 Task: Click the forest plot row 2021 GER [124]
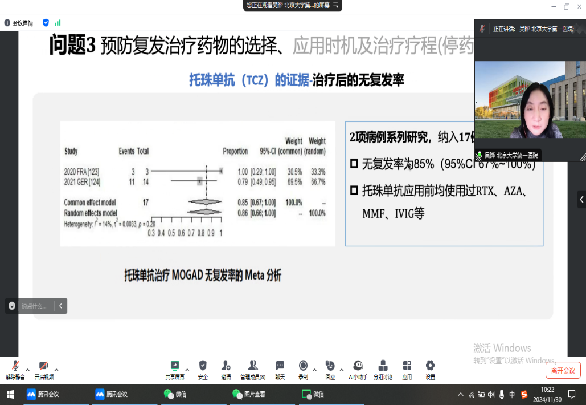tap(194, 182)
